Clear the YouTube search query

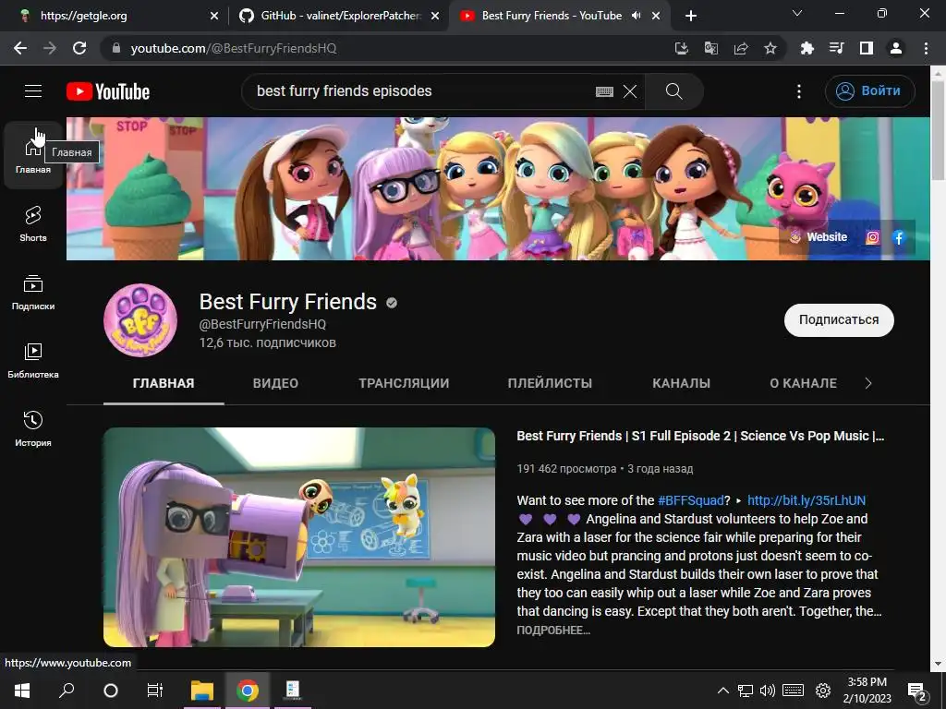tap(630, 91)
